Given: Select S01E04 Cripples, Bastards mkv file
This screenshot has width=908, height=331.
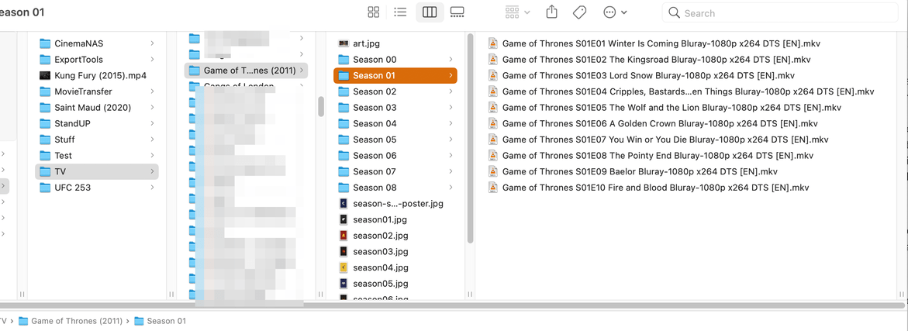Looking at the screenshot, I should pos(681,91).
